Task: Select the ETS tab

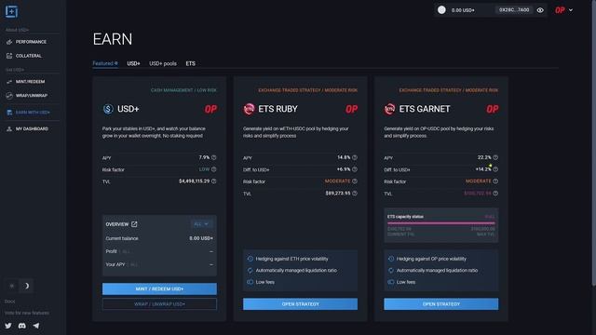Action: (x=190, y=63)
